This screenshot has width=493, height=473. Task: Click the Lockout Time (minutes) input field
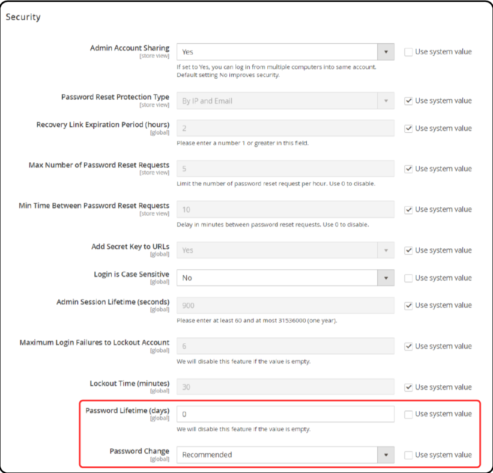(x=285, y=387)
